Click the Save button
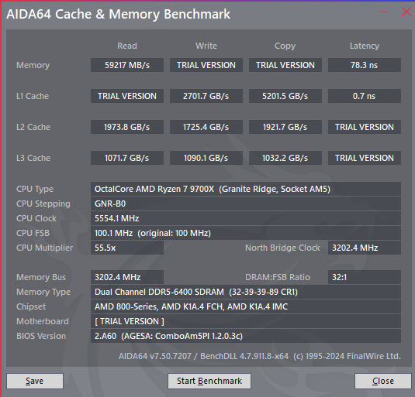 click(35, 381)
